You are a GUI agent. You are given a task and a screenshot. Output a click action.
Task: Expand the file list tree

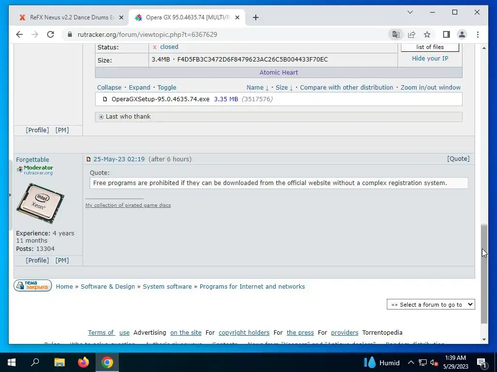tap(139, 87)
